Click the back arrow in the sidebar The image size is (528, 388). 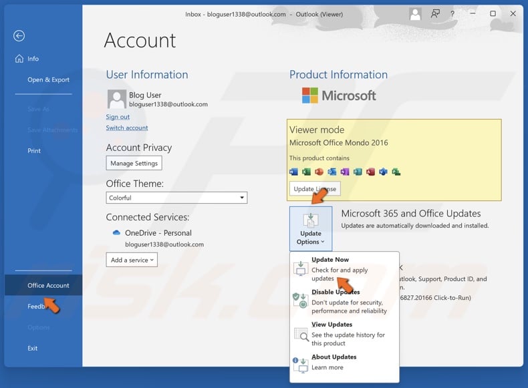click(19, 35)
